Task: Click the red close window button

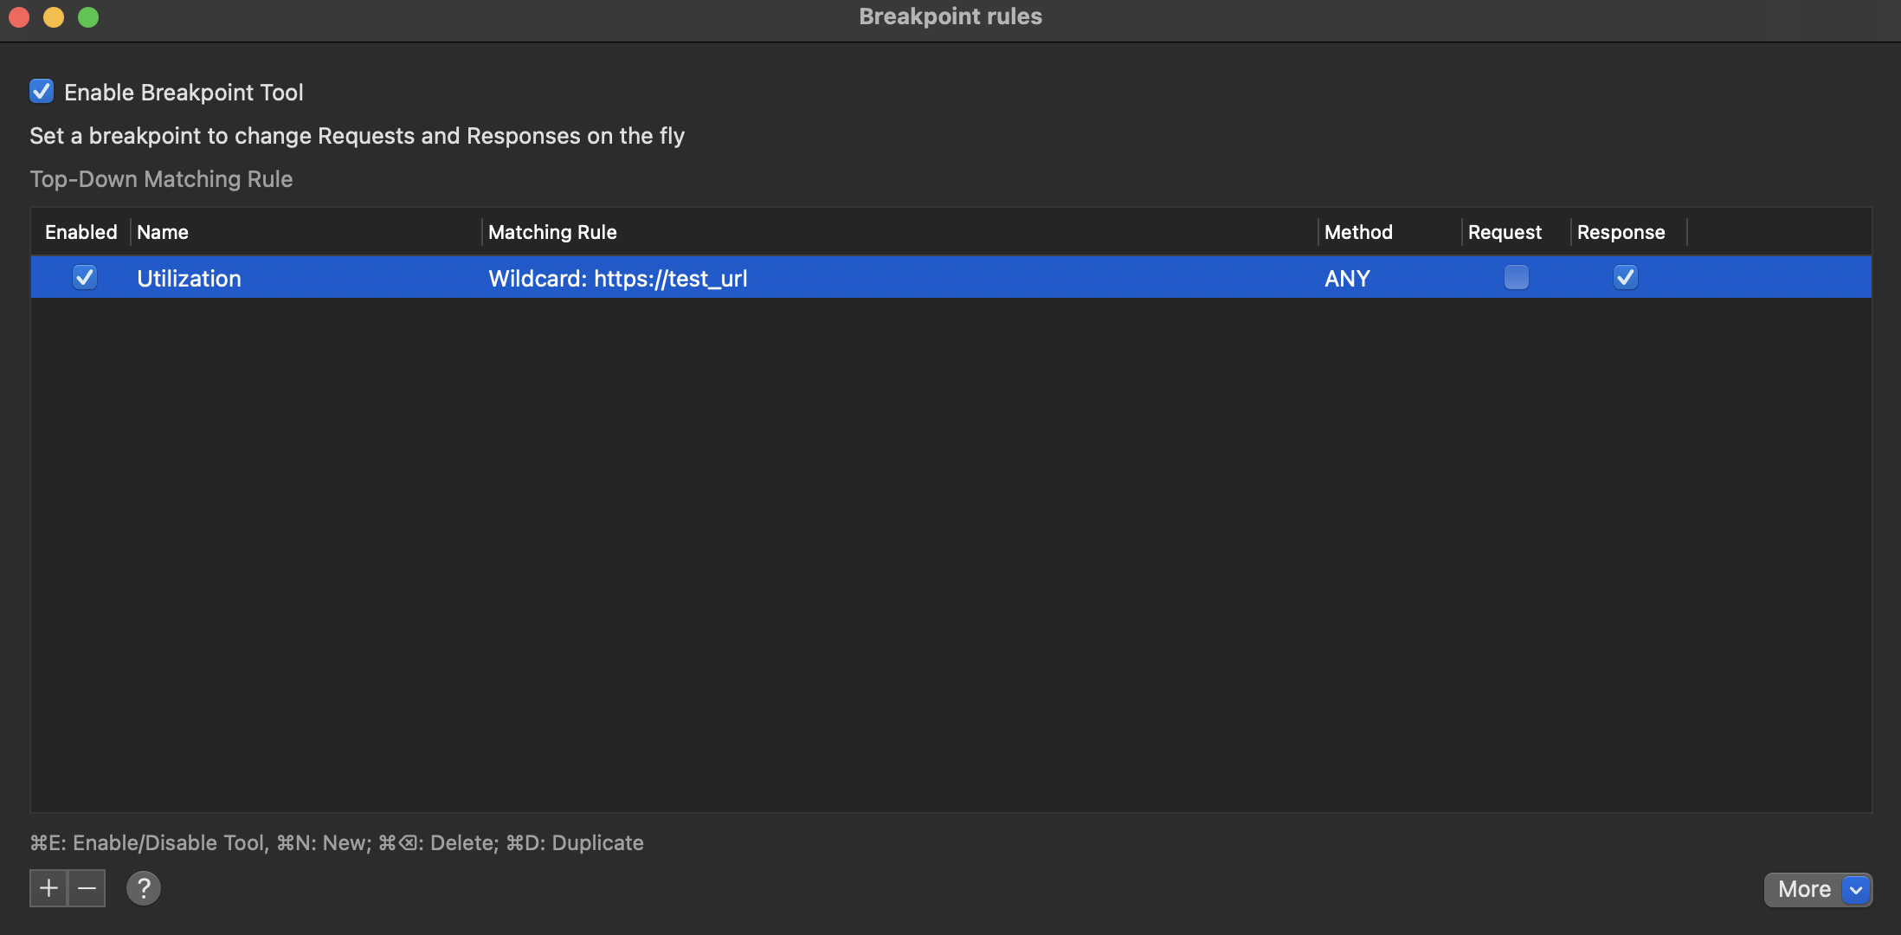Action: (19, 17)
